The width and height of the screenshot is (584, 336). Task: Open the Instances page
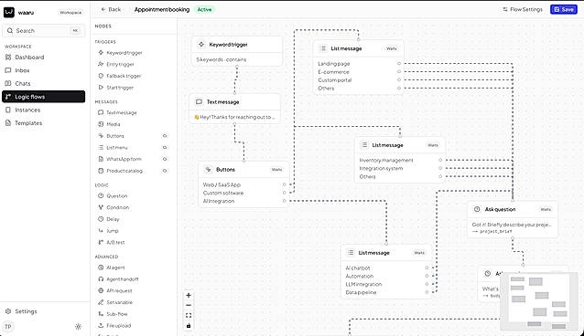44,110
